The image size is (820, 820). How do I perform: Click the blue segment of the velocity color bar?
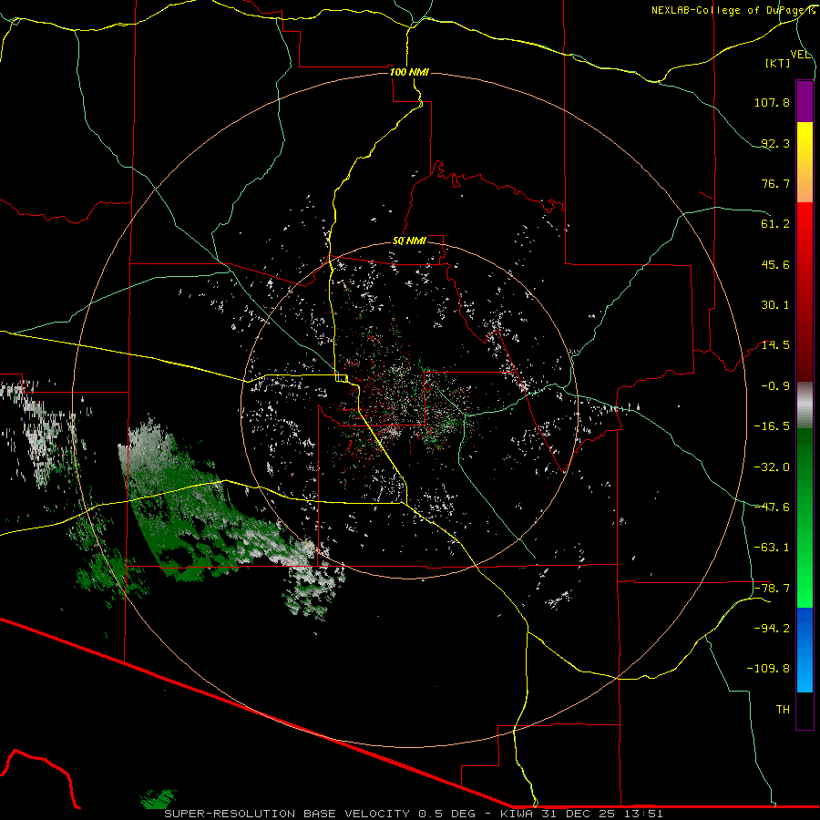pyautogui.click(x=805, y=650)
